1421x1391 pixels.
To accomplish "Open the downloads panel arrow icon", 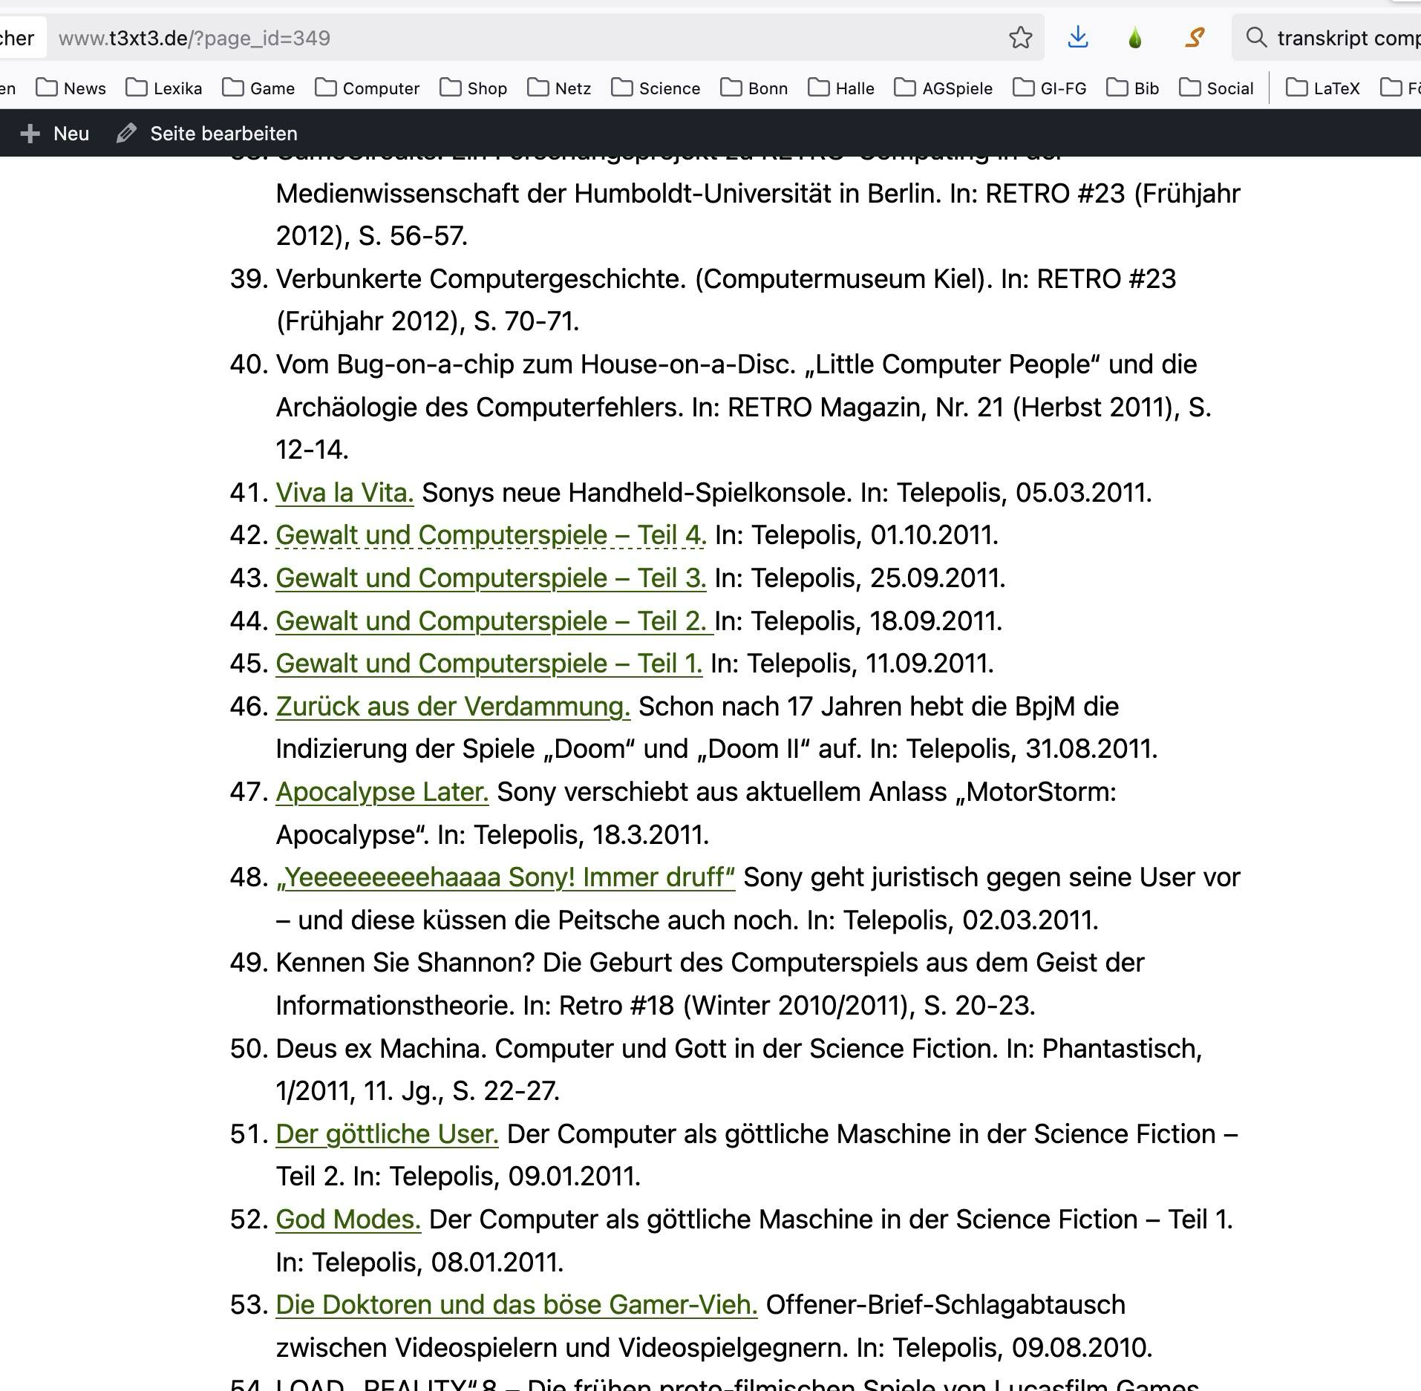I will click(x=1078, y=37).
